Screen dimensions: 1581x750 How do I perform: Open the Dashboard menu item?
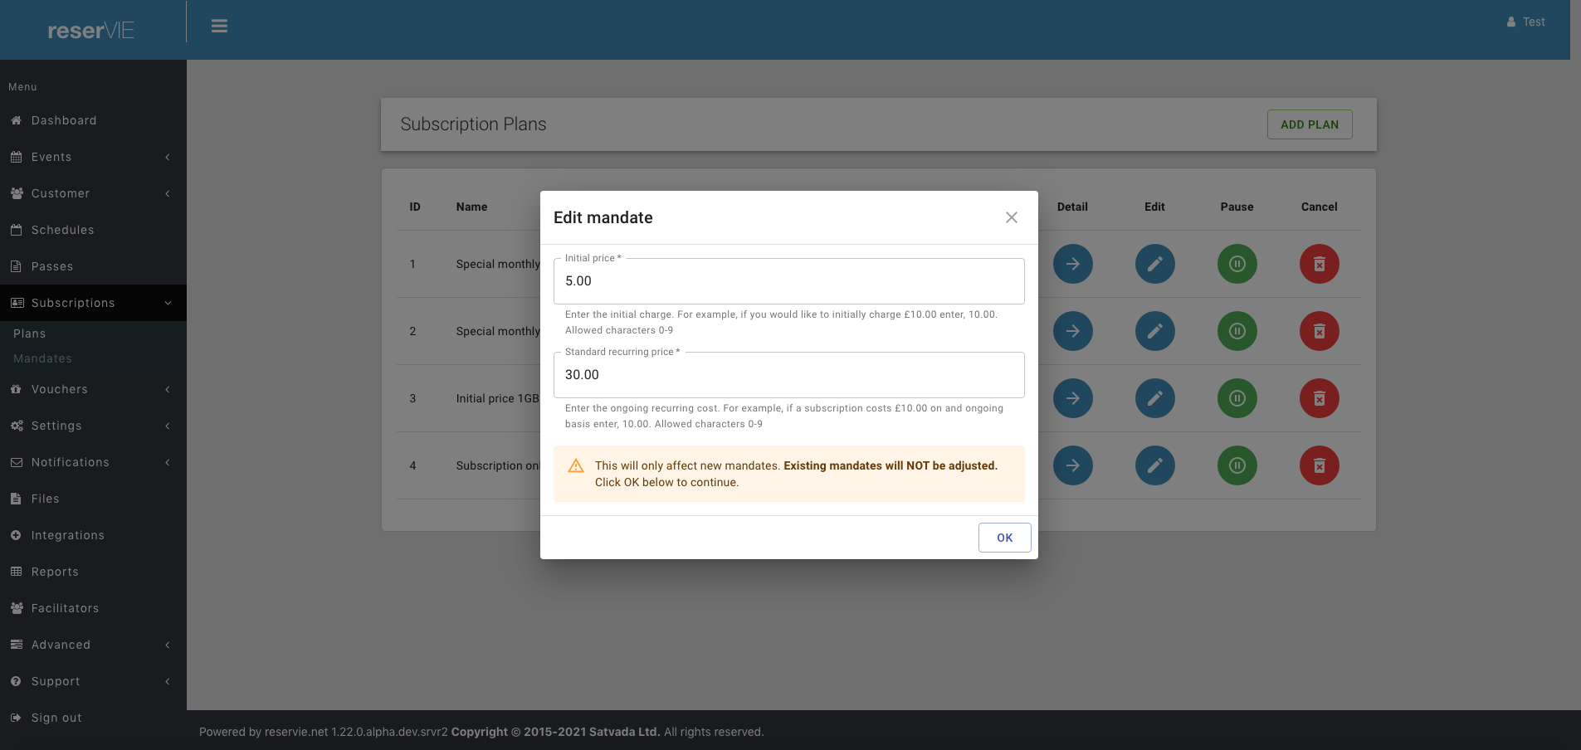pyautogui.click(x=64, y=120)
